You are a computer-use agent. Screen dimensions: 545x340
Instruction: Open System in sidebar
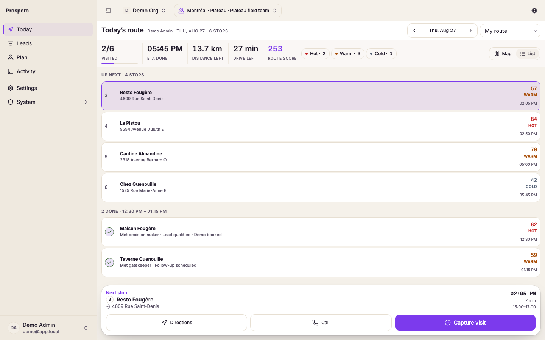[x=48, y=102]
